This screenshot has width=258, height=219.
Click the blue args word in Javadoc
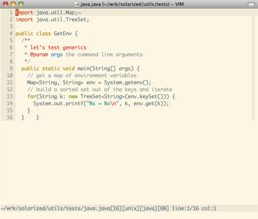pyautogui.click(x=57, y=54)
